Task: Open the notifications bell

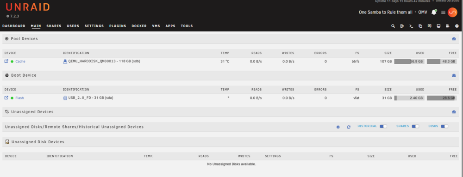Action: [434, 12]
